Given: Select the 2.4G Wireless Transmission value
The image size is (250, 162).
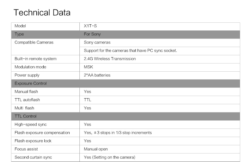Looking at the screenshot, I should click(x=109, y=59).
